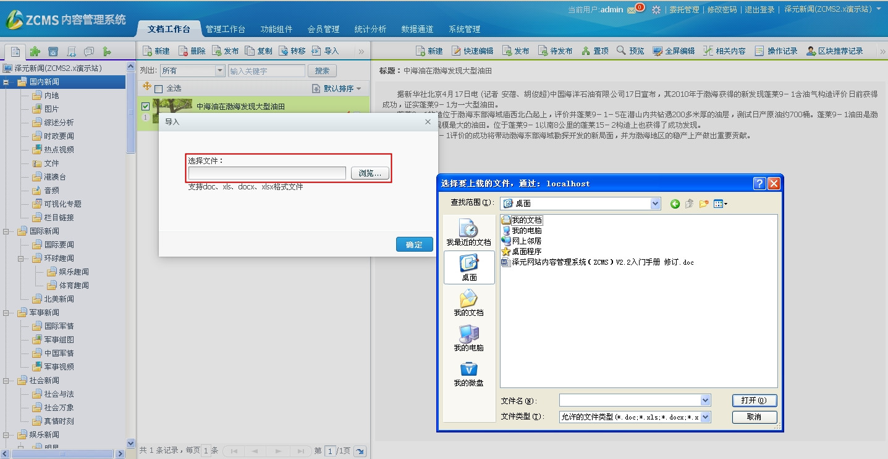This screenshot has width=888, height=459.
Task: Click the mail message icon near admin
Action: point(632,10)
